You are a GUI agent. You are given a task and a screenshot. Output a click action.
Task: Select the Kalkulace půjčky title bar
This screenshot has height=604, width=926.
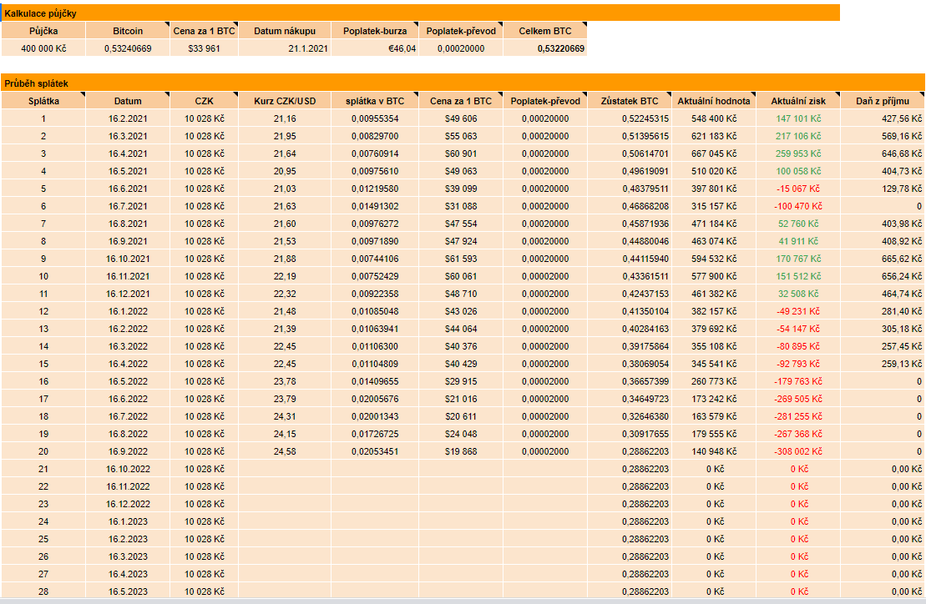pos(419,13)
